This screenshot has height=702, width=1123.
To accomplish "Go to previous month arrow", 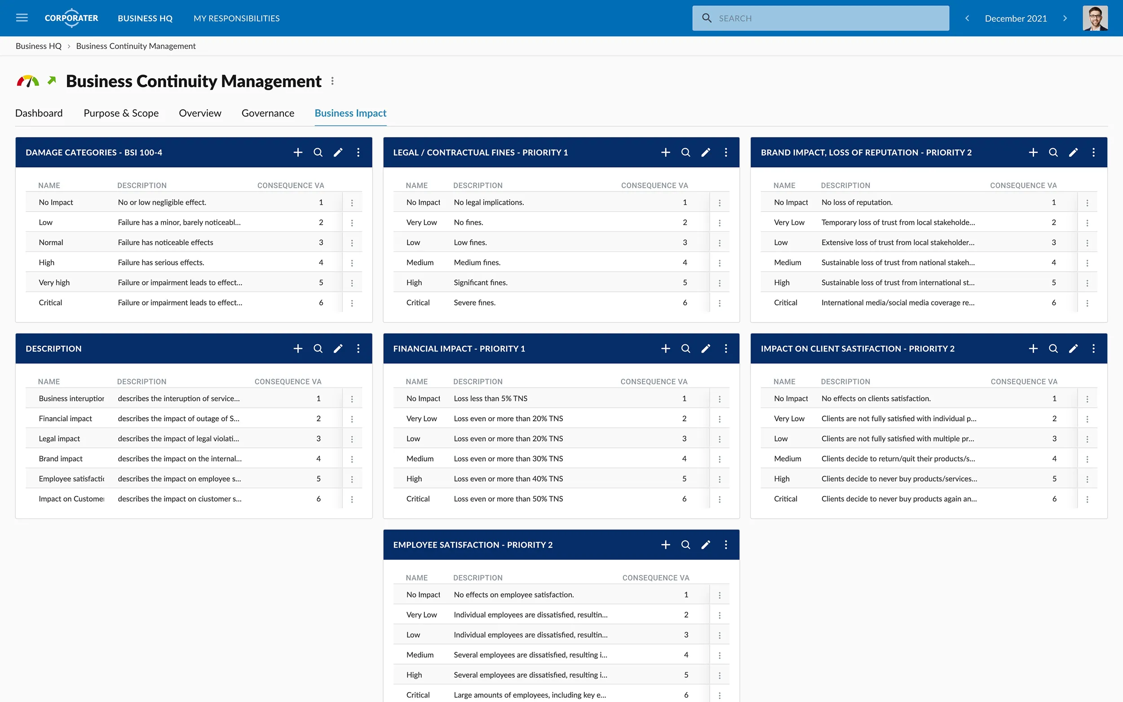I will pos(967,18).
